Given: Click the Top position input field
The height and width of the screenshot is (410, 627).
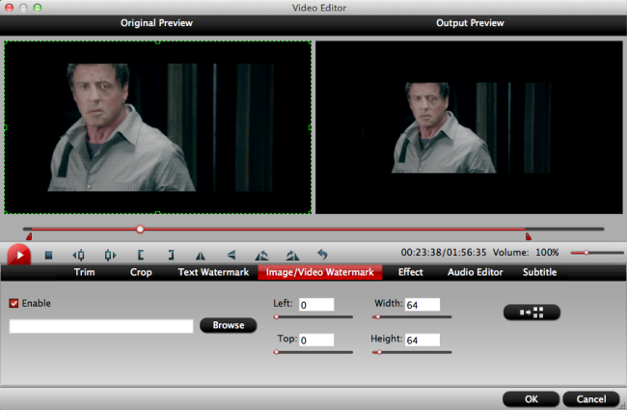Looking at the screenshot, I should (x=316, y=340).
